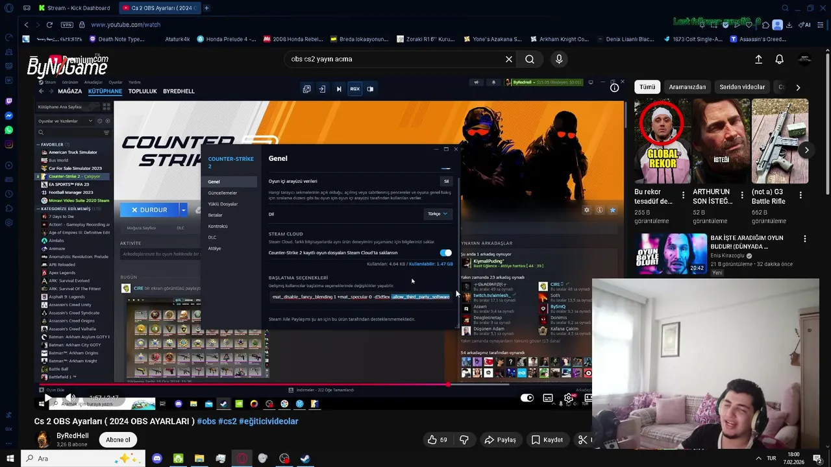Open options for ARTHUR'UN SON İSTEĞİ short
Screen dimensions: 831x467
pyautogui.click(x=742, y=195)
